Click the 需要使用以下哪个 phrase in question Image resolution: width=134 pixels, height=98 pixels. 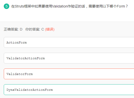[x=103, y=6]
